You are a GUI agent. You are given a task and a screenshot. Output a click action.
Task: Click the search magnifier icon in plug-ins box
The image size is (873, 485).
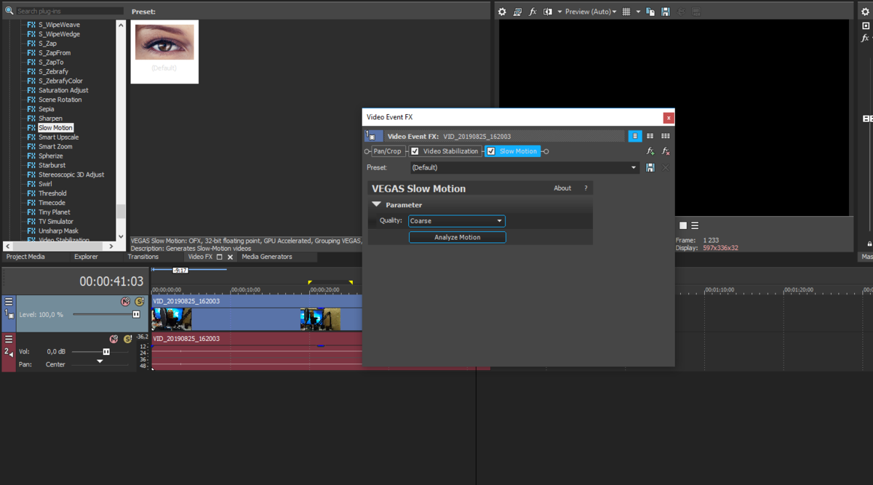click(10, 11)
